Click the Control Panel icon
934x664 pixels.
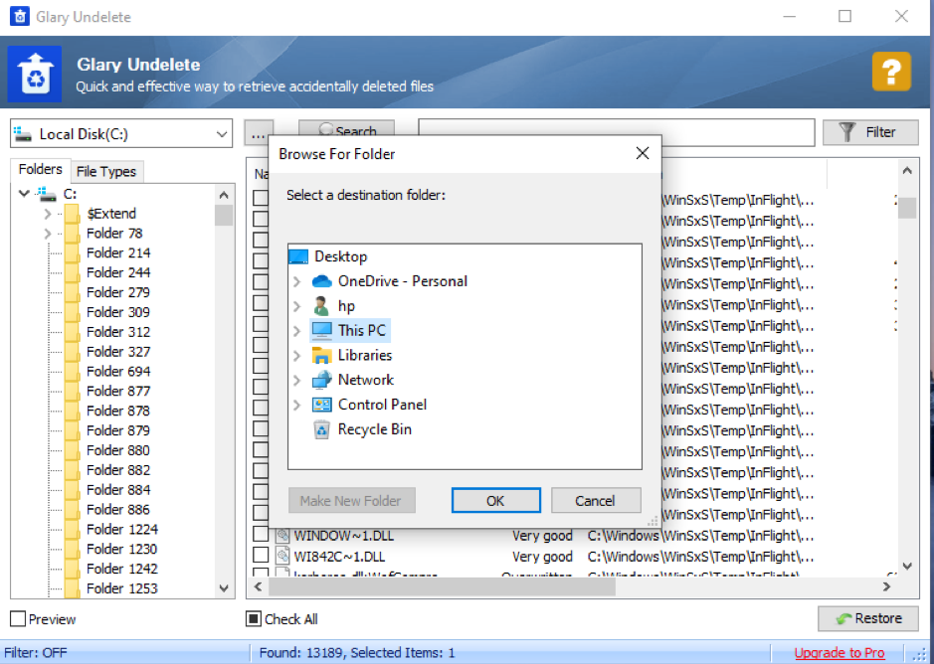(321, 405)
